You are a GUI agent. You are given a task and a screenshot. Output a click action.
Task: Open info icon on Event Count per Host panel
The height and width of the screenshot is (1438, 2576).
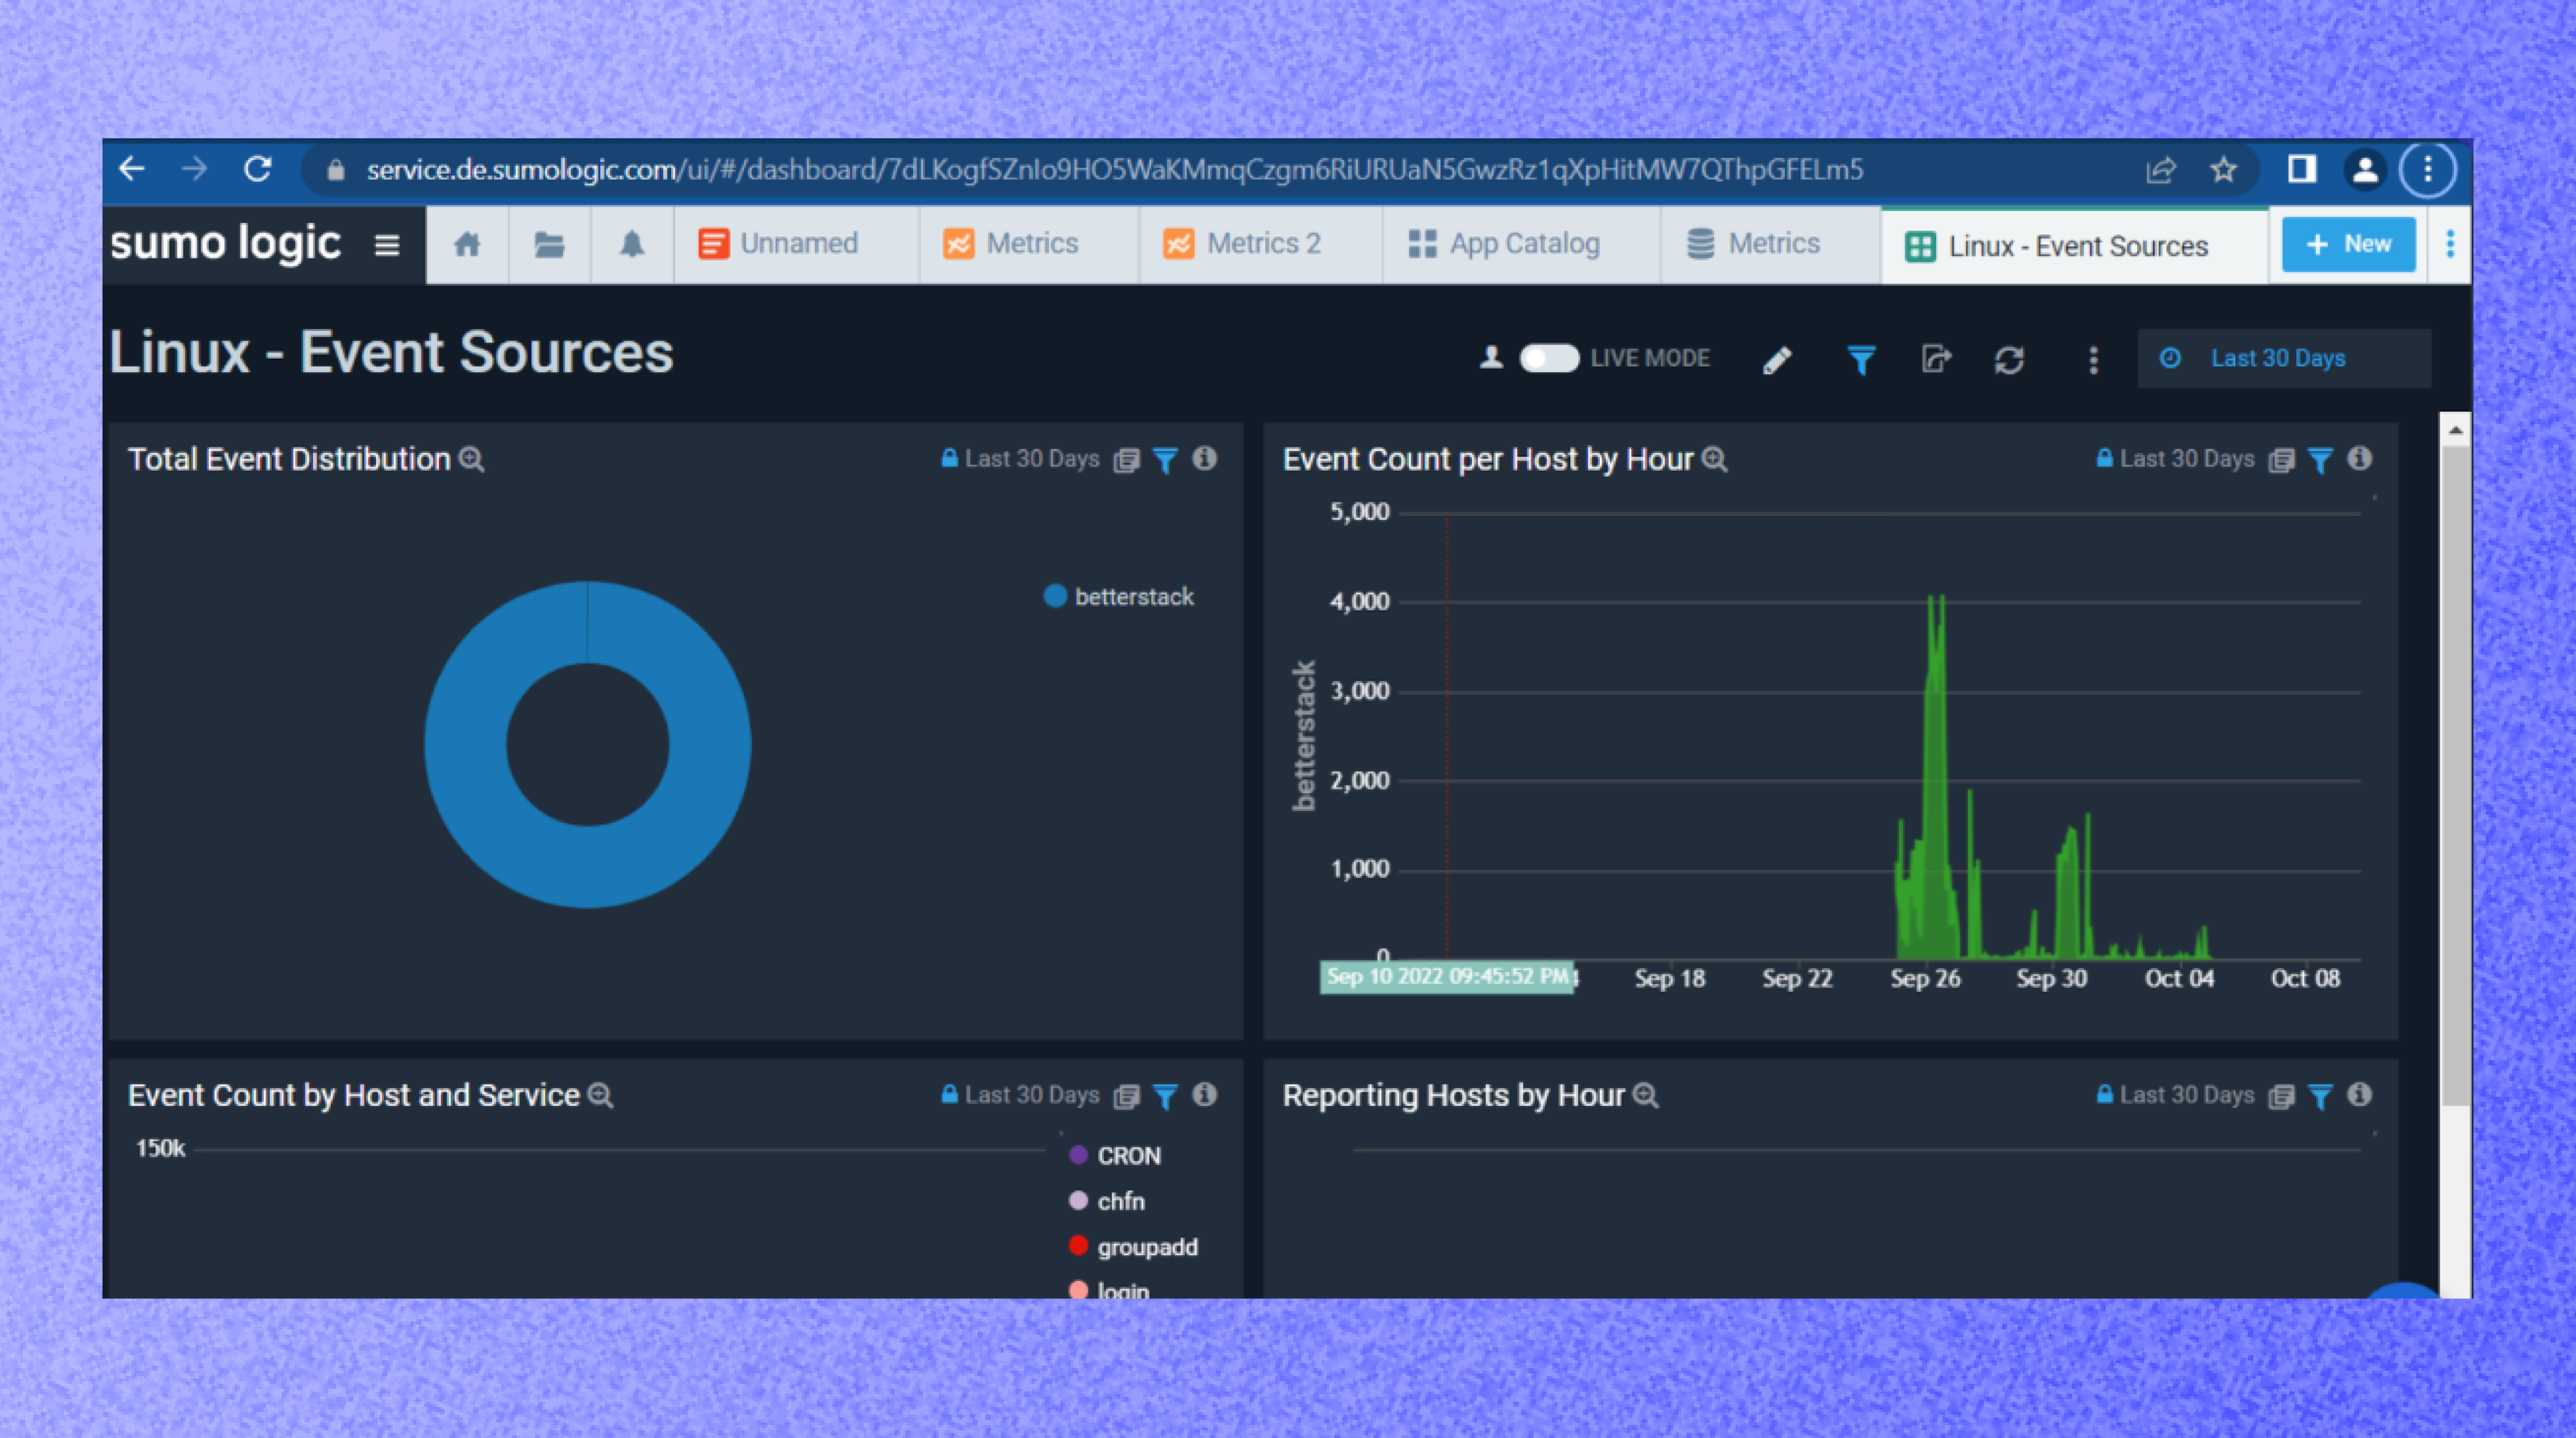[x=2359, y=459]
